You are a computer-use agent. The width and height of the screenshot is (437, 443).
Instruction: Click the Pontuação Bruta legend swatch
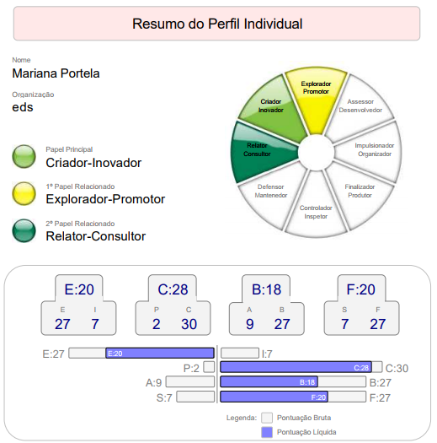[267, 418]
